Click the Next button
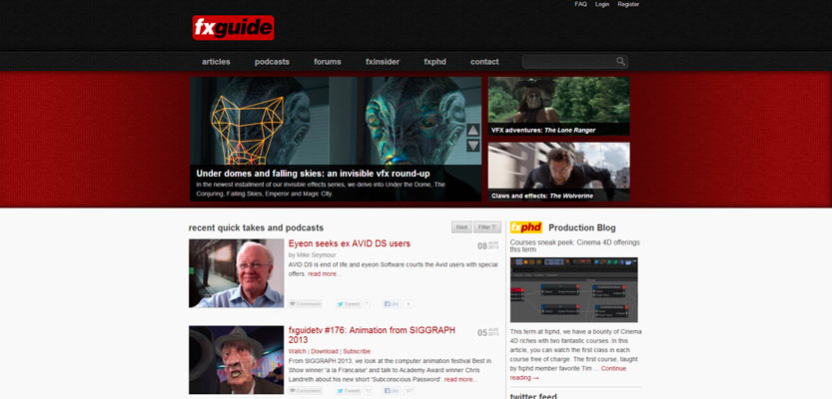Screen dimensions: 832x399 [461, 227]
